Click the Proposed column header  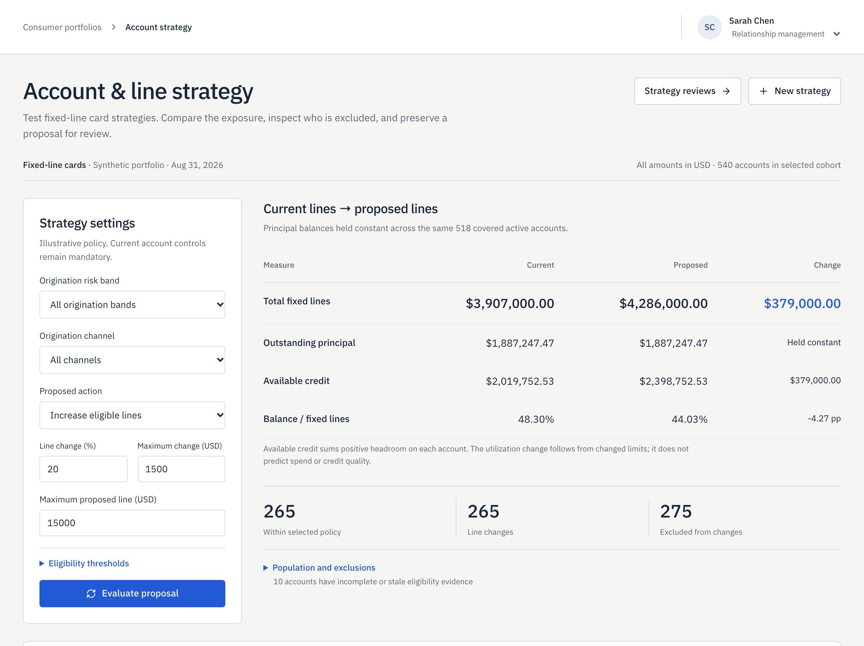coord(690,265)
